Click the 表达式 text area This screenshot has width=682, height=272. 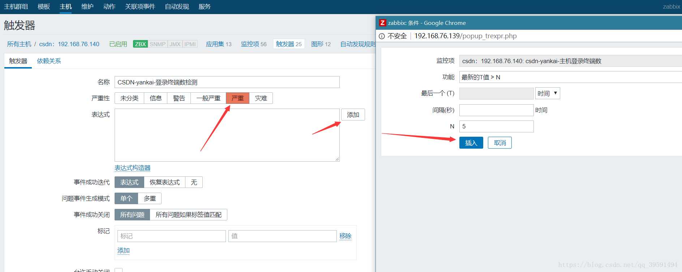[227, 135]
